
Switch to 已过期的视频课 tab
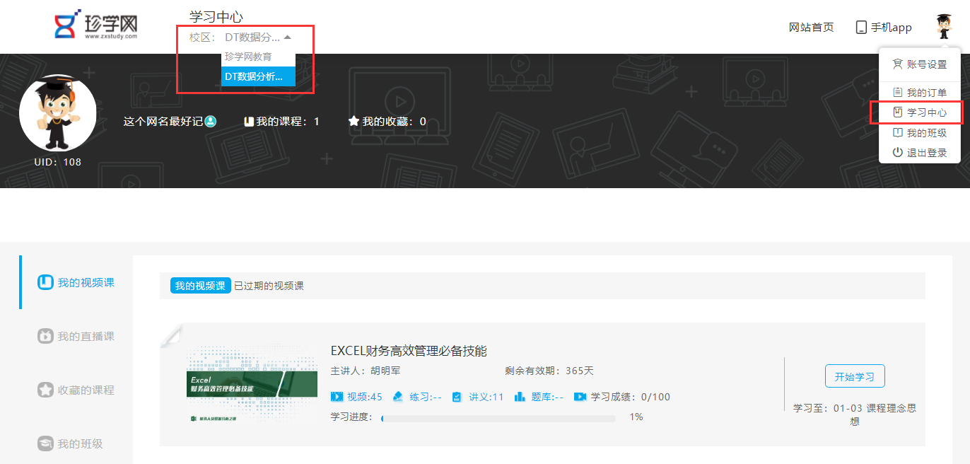tap(269, 286)
